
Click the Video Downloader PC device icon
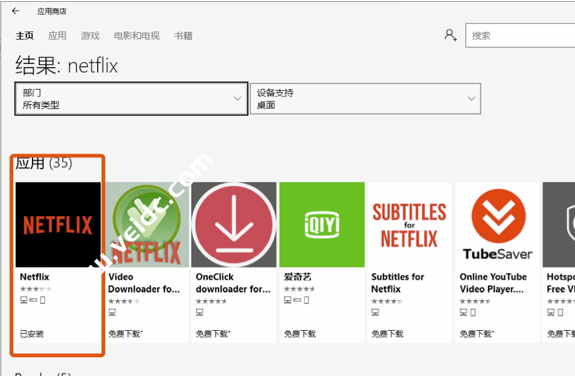click(112, 313)
